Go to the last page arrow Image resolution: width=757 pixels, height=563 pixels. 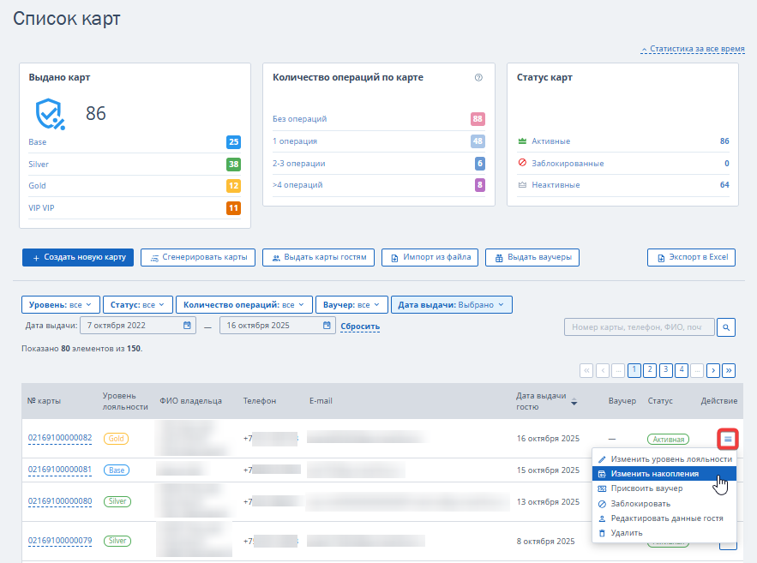pos(729,370)
